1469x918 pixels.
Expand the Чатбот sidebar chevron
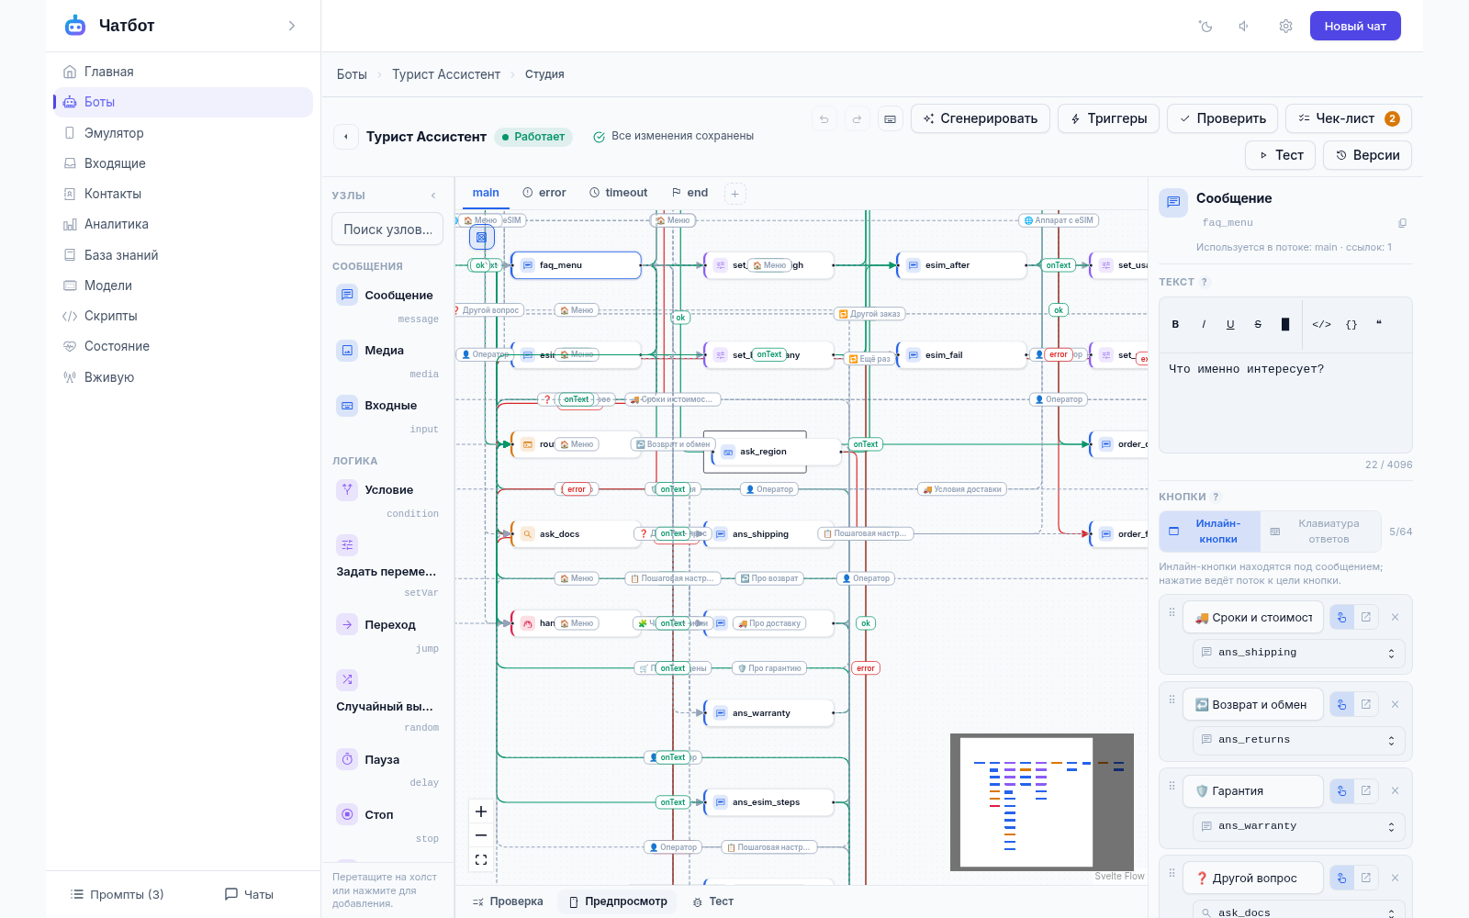(x=292, y=26)
